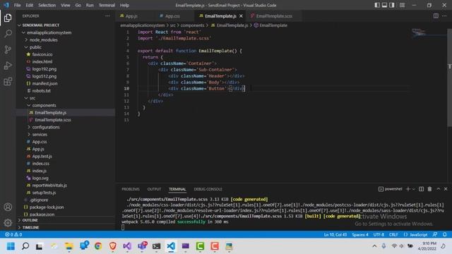
Task: Open the launch profile dropdown arrow
Action: [414, 189]
